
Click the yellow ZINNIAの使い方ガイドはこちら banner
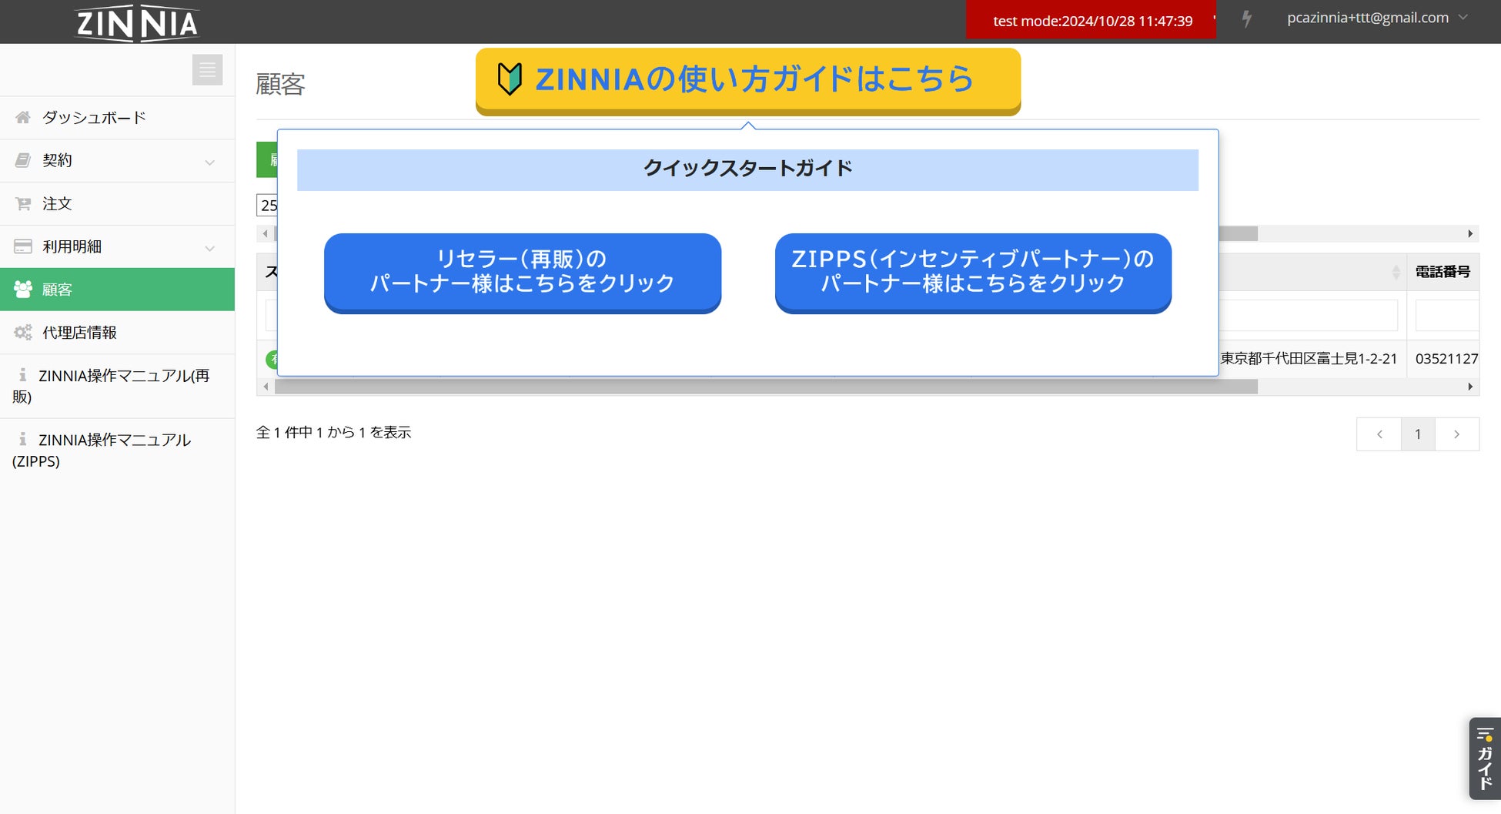[x=748, y=81]
